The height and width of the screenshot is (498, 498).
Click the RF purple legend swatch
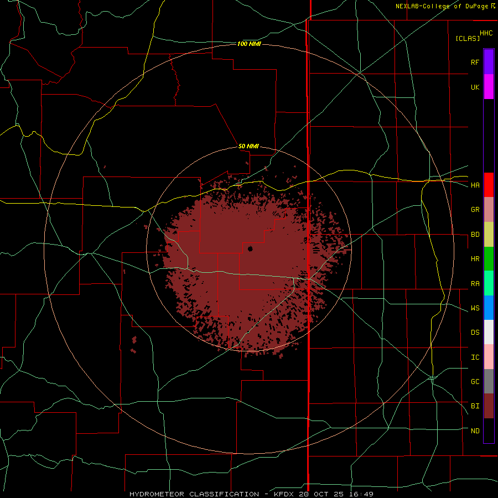[x=489, y=62]
